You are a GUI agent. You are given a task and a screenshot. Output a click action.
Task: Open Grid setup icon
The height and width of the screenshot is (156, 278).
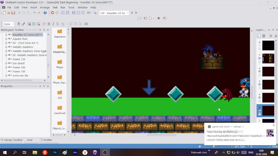point(29,24)
